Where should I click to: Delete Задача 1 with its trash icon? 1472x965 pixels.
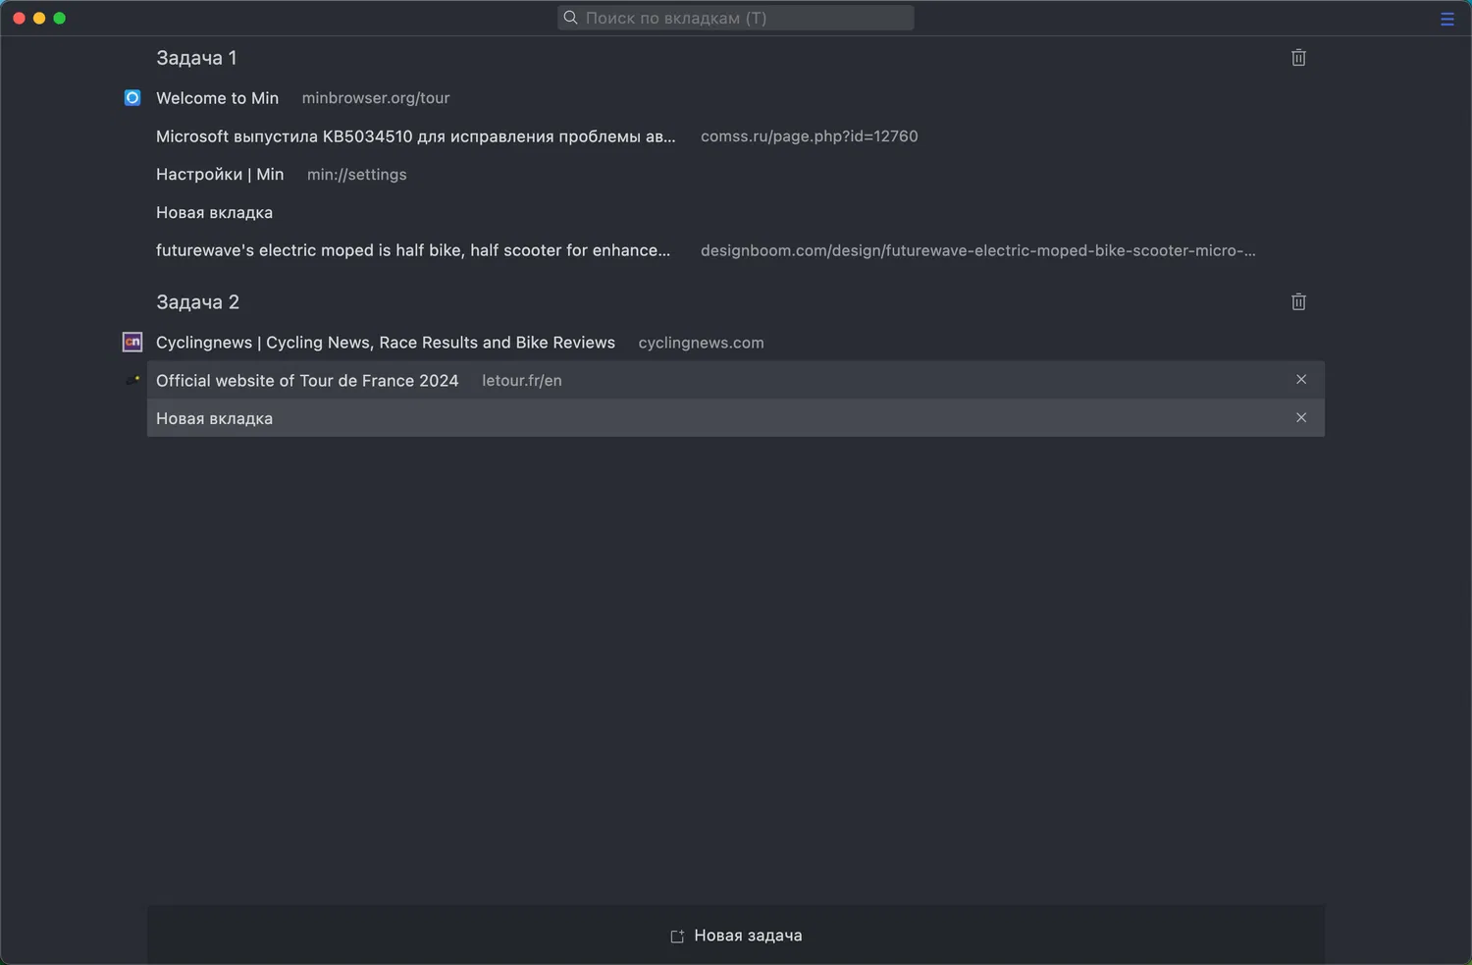(1298, 58)
